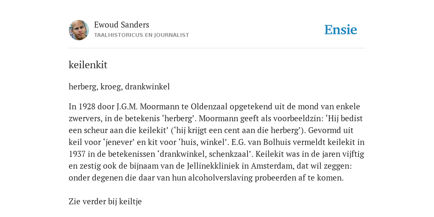Click the word 'keiltje' in the see-also line

tap(131, 201)
